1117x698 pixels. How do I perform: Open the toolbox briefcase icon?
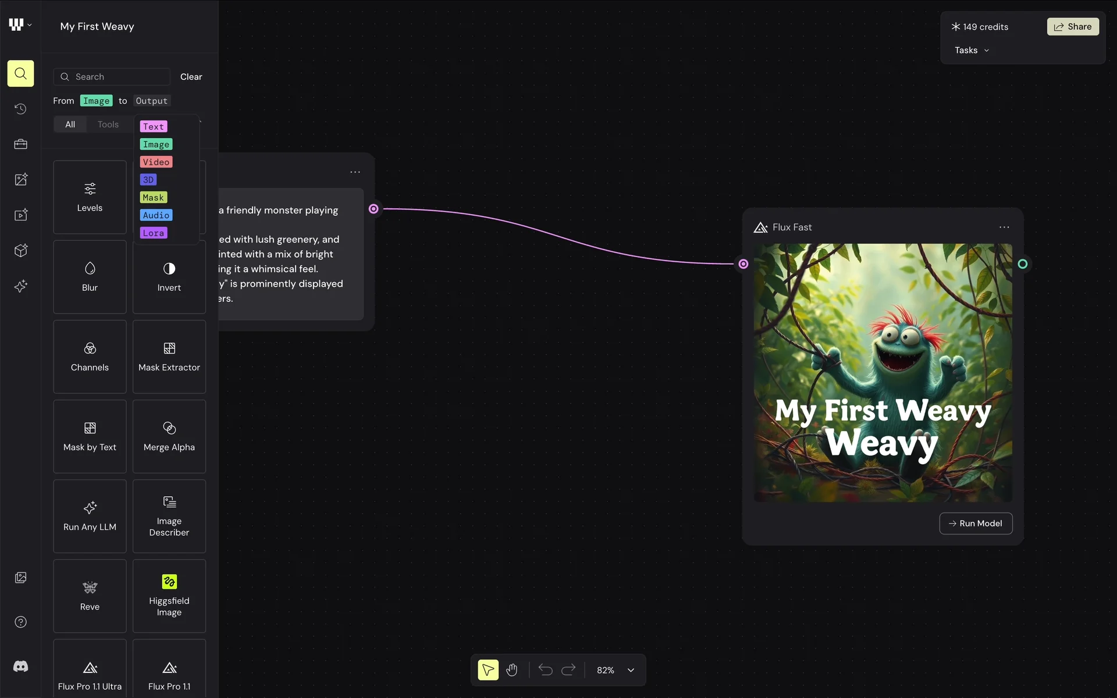tap(20, 144)
